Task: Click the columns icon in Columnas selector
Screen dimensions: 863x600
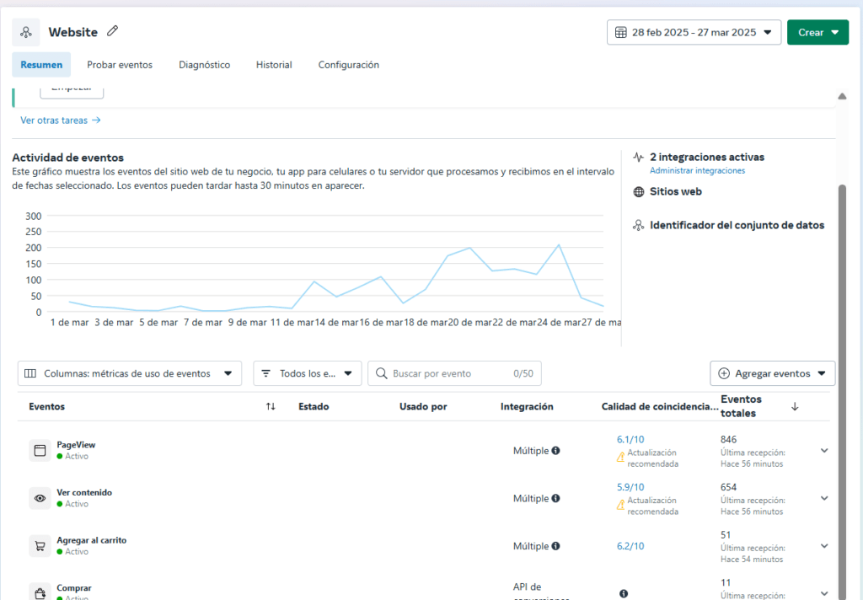Action: tap(31, 373)
